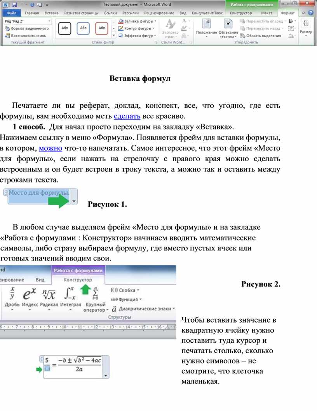Click the empty denominator cell below 5
This screenshot has width=317, height=411.
[47, 368]
